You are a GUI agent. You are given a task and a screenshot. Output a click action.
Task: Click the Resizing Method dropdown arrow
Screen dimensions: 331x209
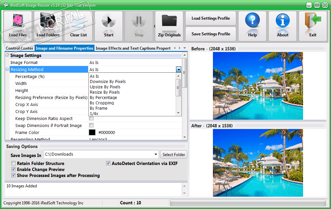point(179,69)
